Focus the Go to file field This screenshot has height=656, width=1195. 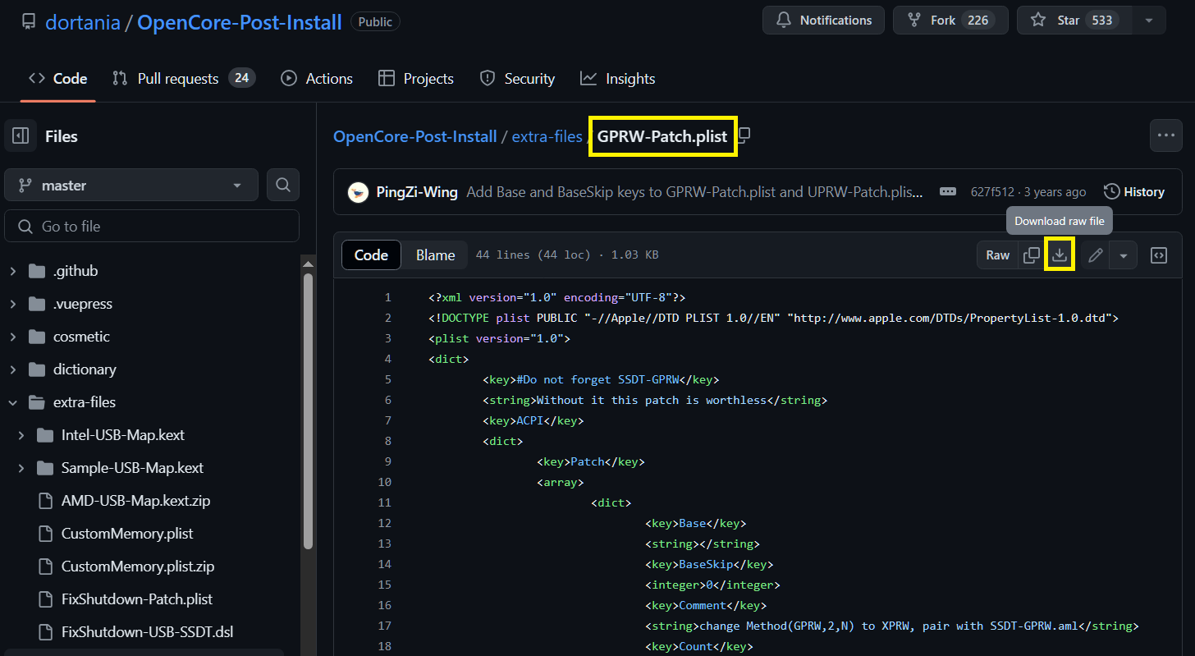152,227
